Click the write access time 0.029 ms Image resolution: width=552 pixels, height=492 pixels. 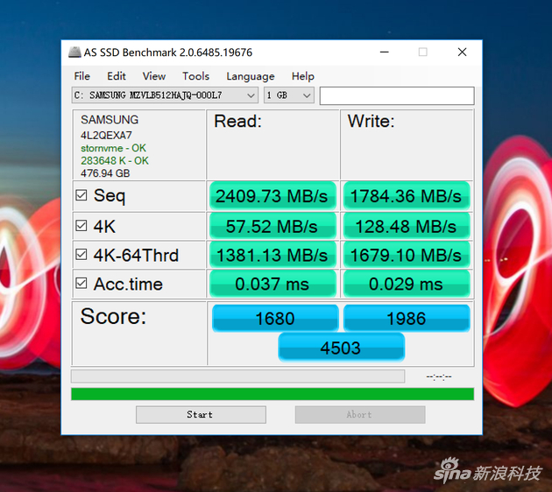pos(407,284)
